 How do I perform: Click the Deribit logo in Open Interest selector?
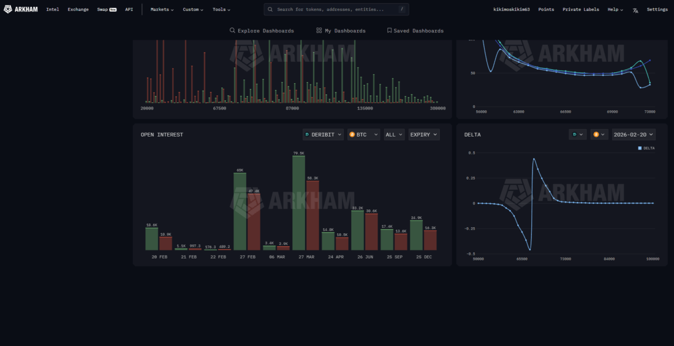pos(307,135)
